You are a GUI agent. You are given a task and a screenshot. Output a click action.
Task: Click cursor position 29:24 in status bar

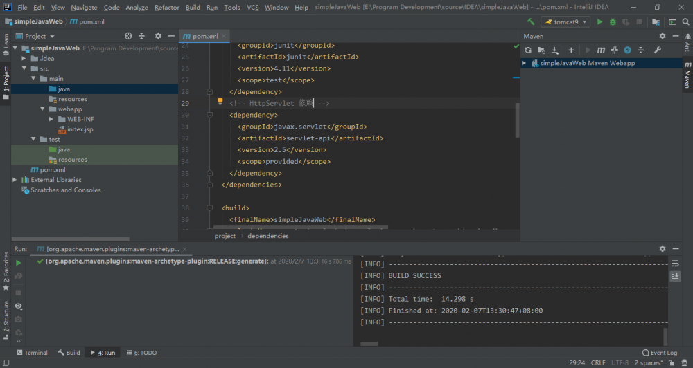coord(577,362)
